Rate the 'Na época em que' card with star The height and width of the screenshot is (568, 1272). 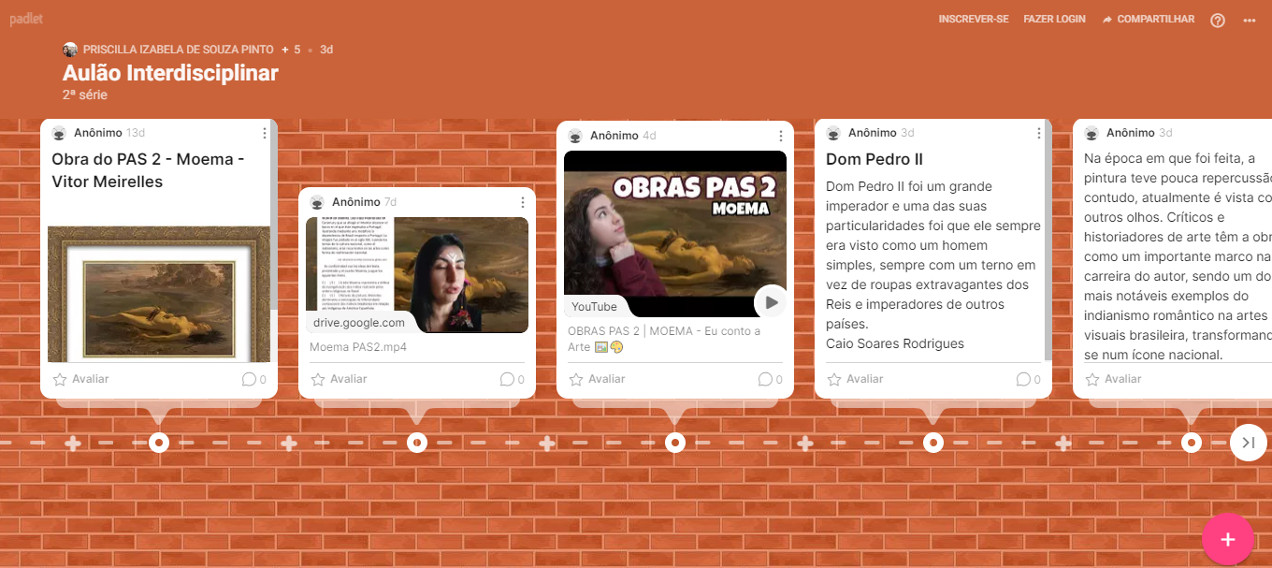pos(1113,379)
